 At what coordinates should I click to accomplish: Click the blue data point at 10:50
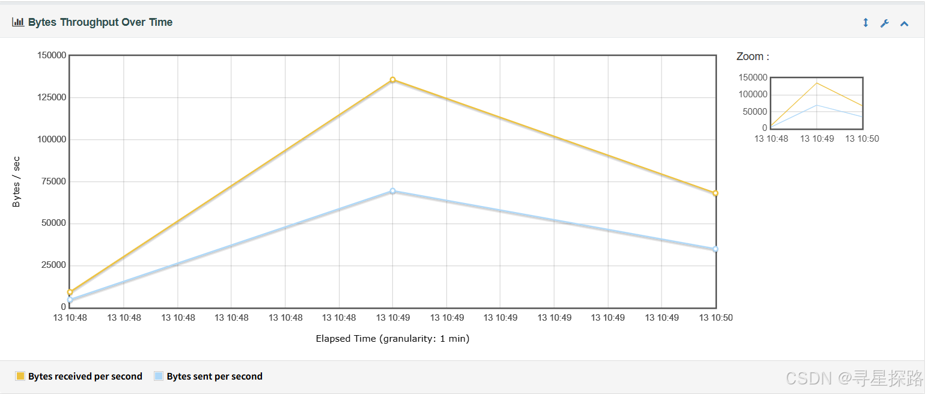click(x=715, y=249)
